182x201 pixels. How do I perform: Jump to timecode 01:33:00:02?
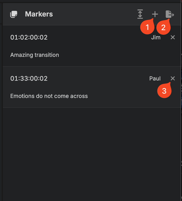click(x=29, y=78)
